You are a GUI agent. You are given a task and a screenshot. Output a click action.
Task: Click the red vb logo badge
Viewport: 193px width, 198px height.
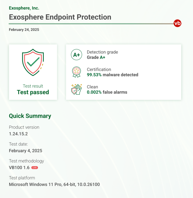click(x=177, y=23)
